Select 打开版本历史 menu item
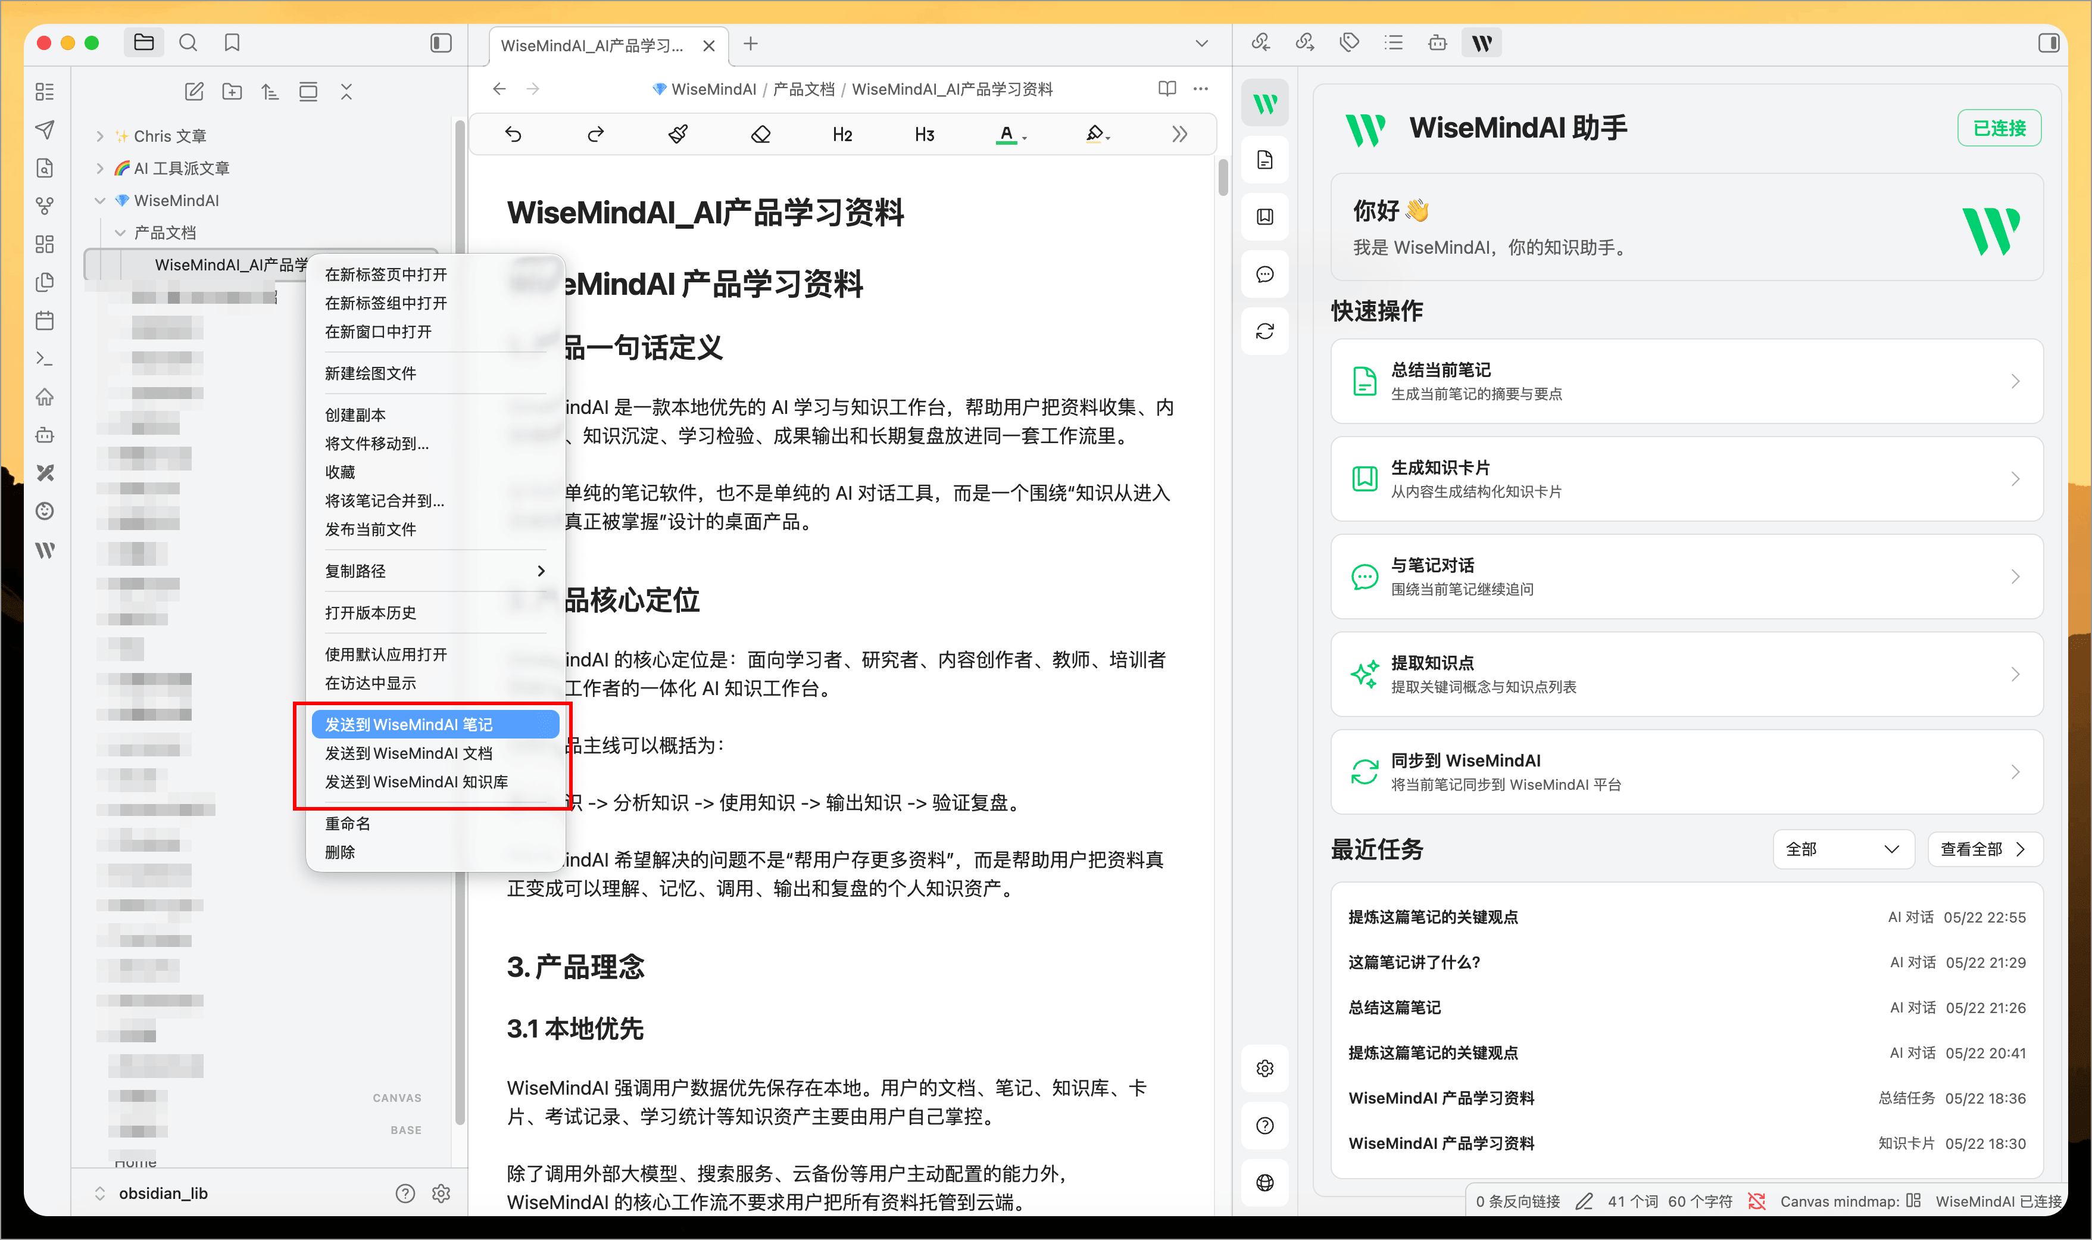This screenshot has height=1240, width=2092. point(435,612)
